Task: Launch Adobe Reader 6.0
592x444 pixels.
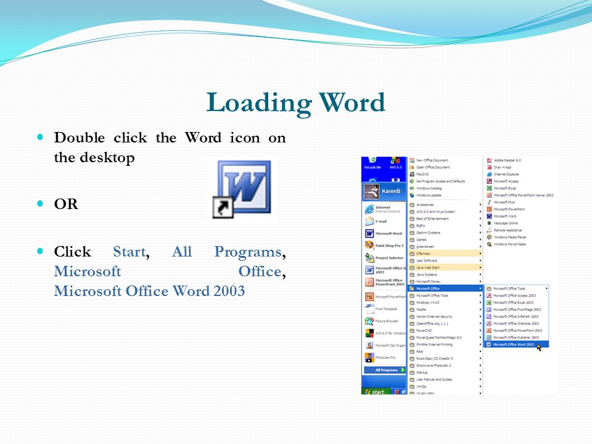Action: [x=504, y=160]
